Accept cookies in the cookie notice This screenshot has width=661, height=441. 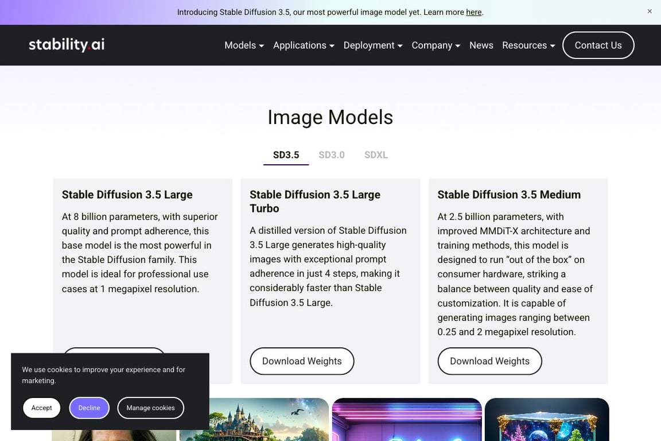41,408
